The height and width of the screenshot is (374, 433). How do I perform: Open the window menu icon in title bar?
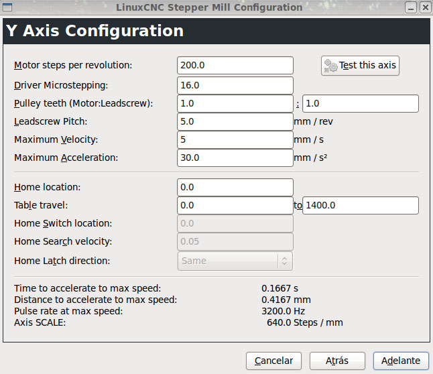tap(7, 7)
